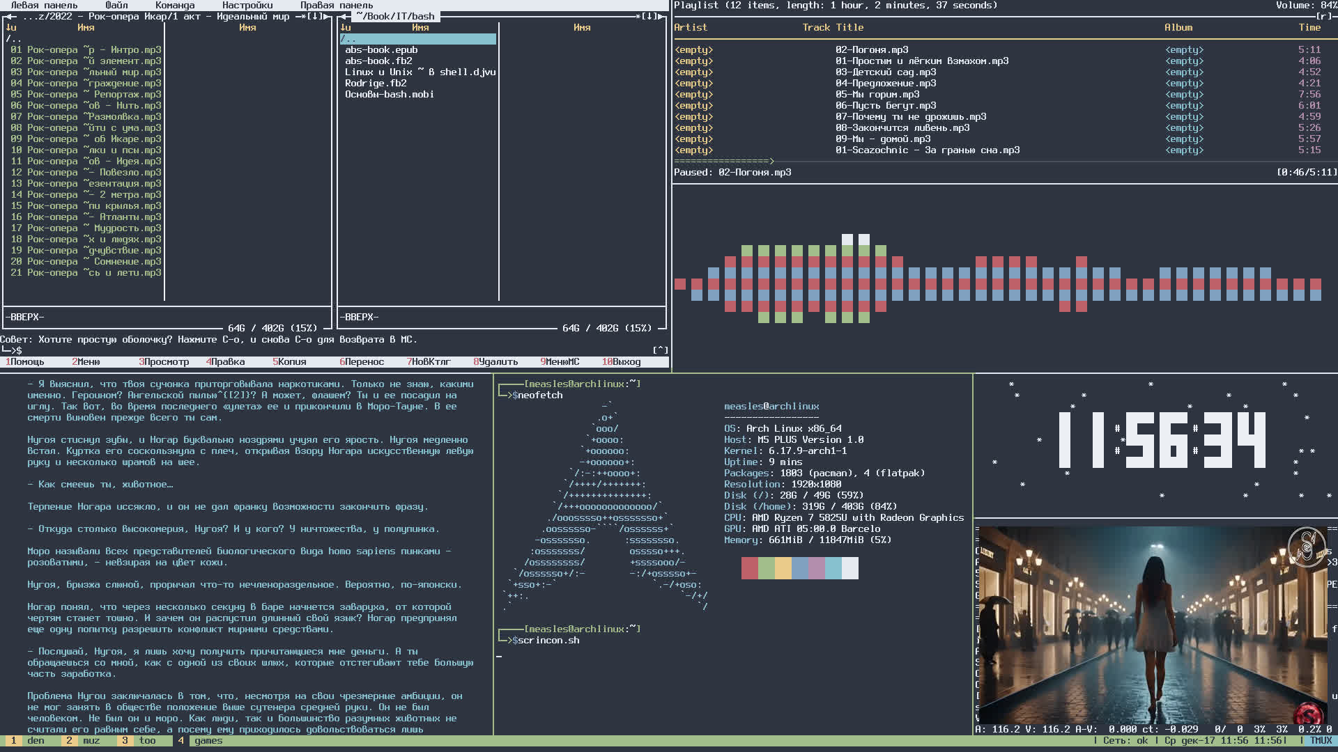1338x752 pixels.
Task: Click the spinning logo on the video thumbnail
Action: 1306,547
